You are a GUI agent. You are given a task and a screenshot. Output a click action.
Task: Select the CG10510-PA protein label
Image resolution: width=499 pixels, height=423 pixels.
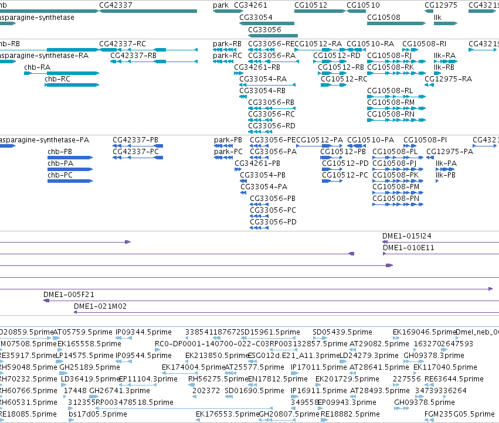tap(371, 140)
